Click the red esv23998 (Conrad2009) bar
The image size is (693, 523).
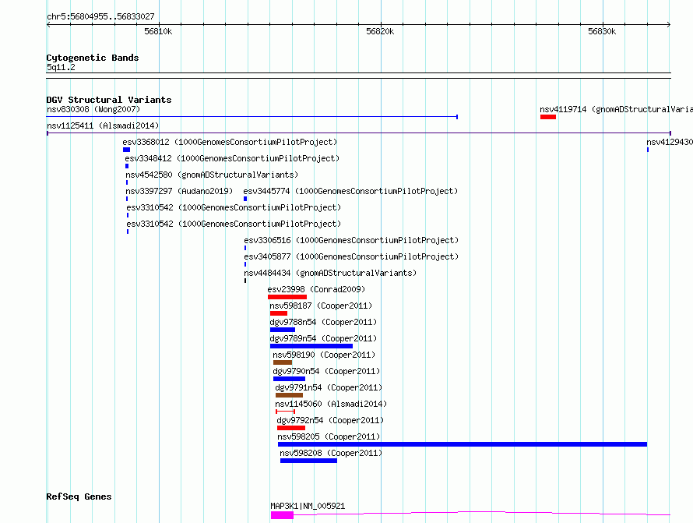tap(287, 297)
